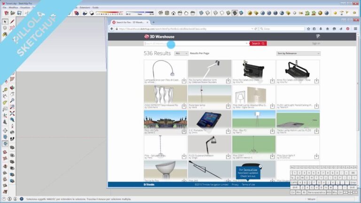Select the 'Search for flos' browser tab
Image resolution: width=361 pixels, height=203 pixels.
click(130, 23)
